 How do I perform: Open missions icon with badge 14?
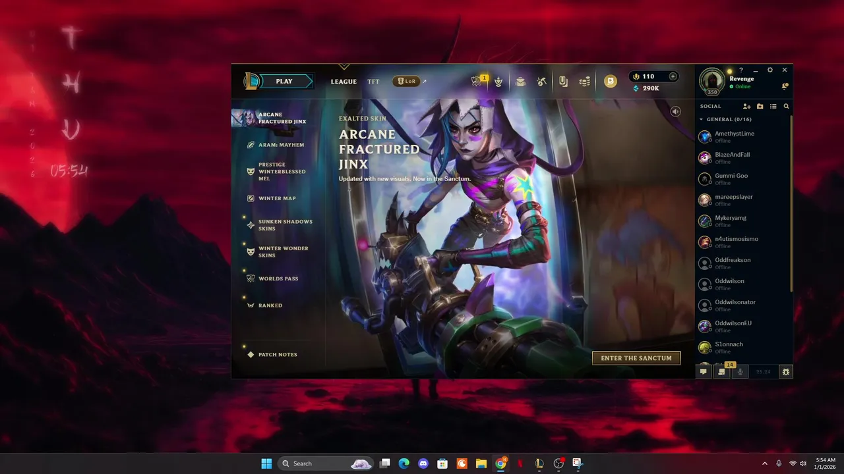[722, 371]
